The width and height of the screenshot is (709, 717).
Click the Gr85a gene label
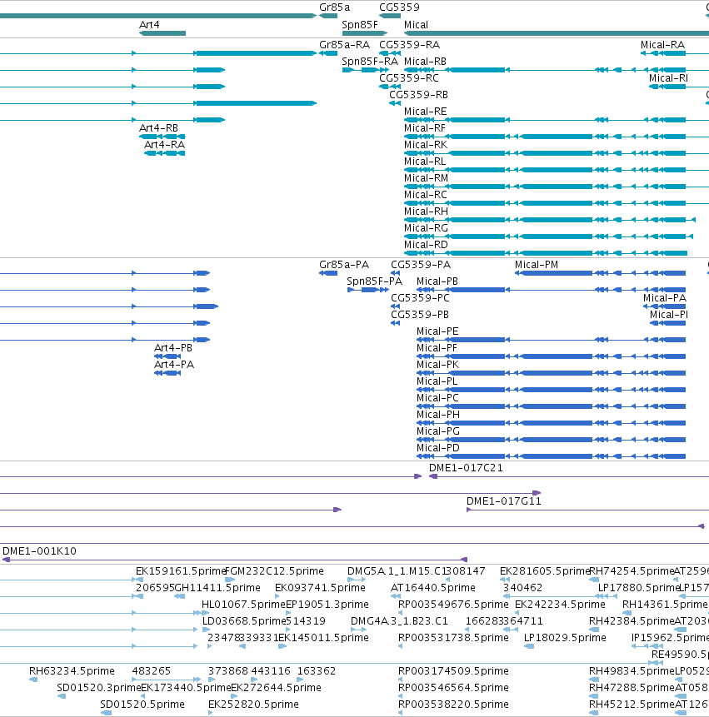pyautogui.click(x=334, y=7)
